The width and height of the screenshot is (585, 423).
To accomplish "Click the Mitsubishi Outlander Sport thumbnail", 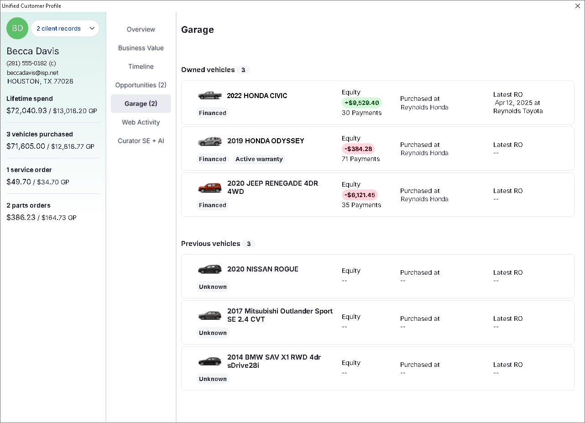I will point(210,315).
